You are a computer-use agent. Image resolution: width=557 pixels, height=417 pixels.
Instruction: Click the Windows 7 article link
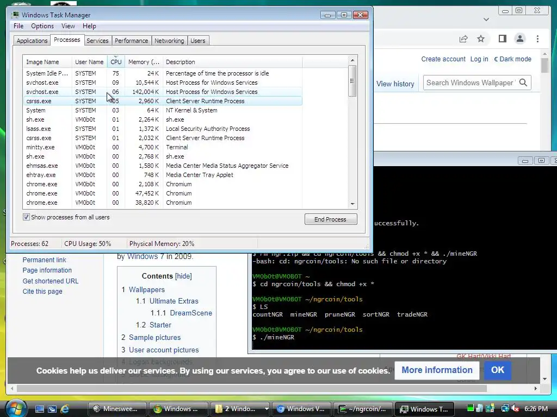146,256
